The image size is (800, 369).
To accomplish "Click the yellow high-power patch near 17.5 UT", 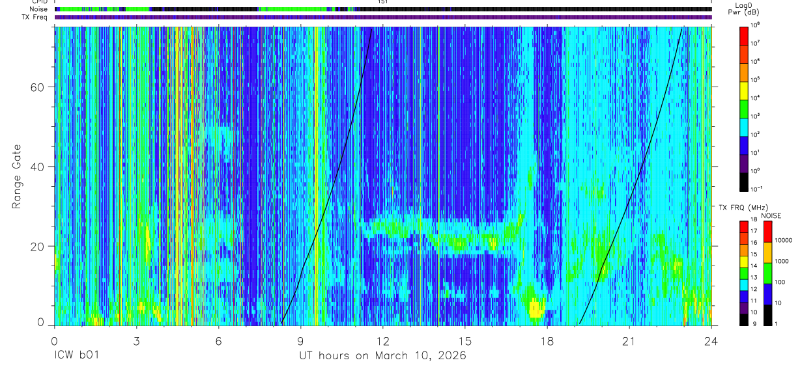I will (x=536, y=308).
